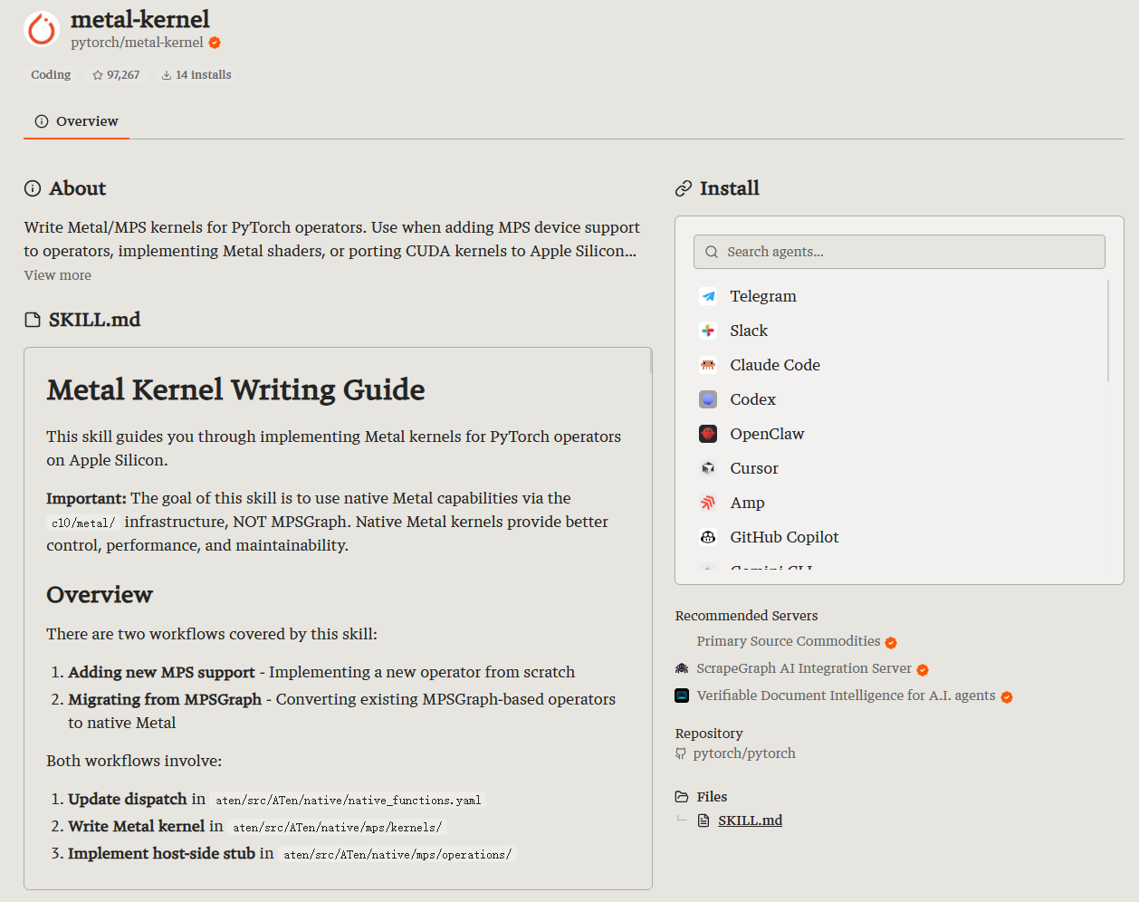This screenshot has height=902, width=1139.
Task: Click verified badge after Primary Source Commodities
Action: 891,643
